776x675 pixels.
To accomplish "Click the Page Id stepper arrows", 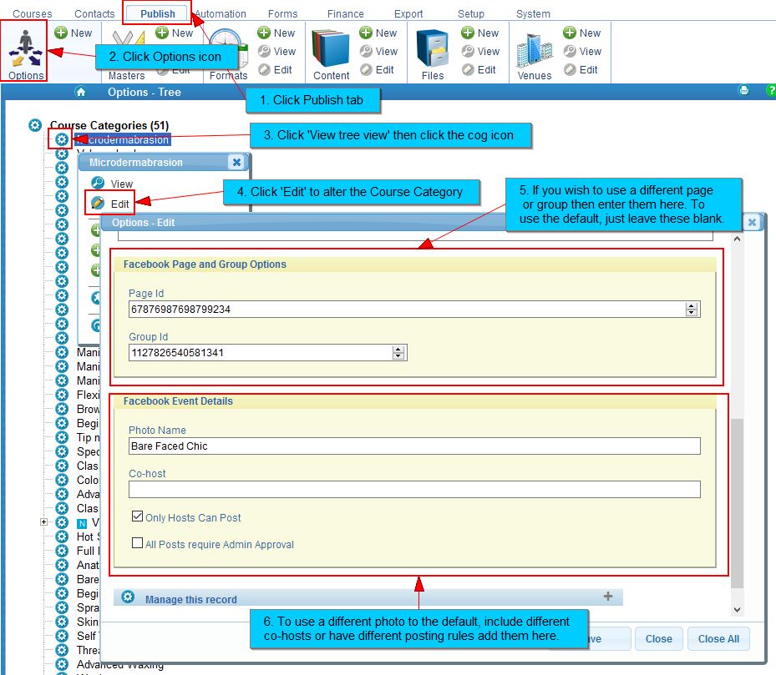I will pos(691,310).
